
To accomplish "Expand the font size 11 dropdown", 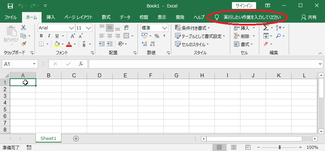I will click(x=89, y=28).
